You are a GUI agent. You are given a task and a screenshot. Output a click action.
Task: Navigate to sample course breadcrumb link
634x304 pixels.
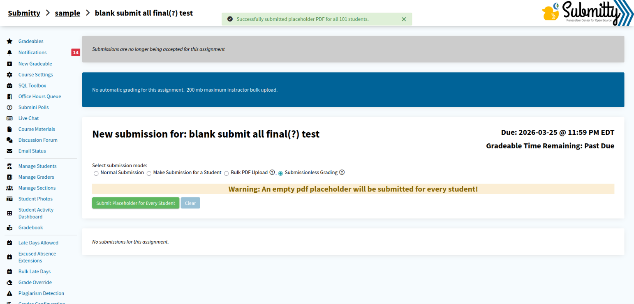click(x=67, y=13)
